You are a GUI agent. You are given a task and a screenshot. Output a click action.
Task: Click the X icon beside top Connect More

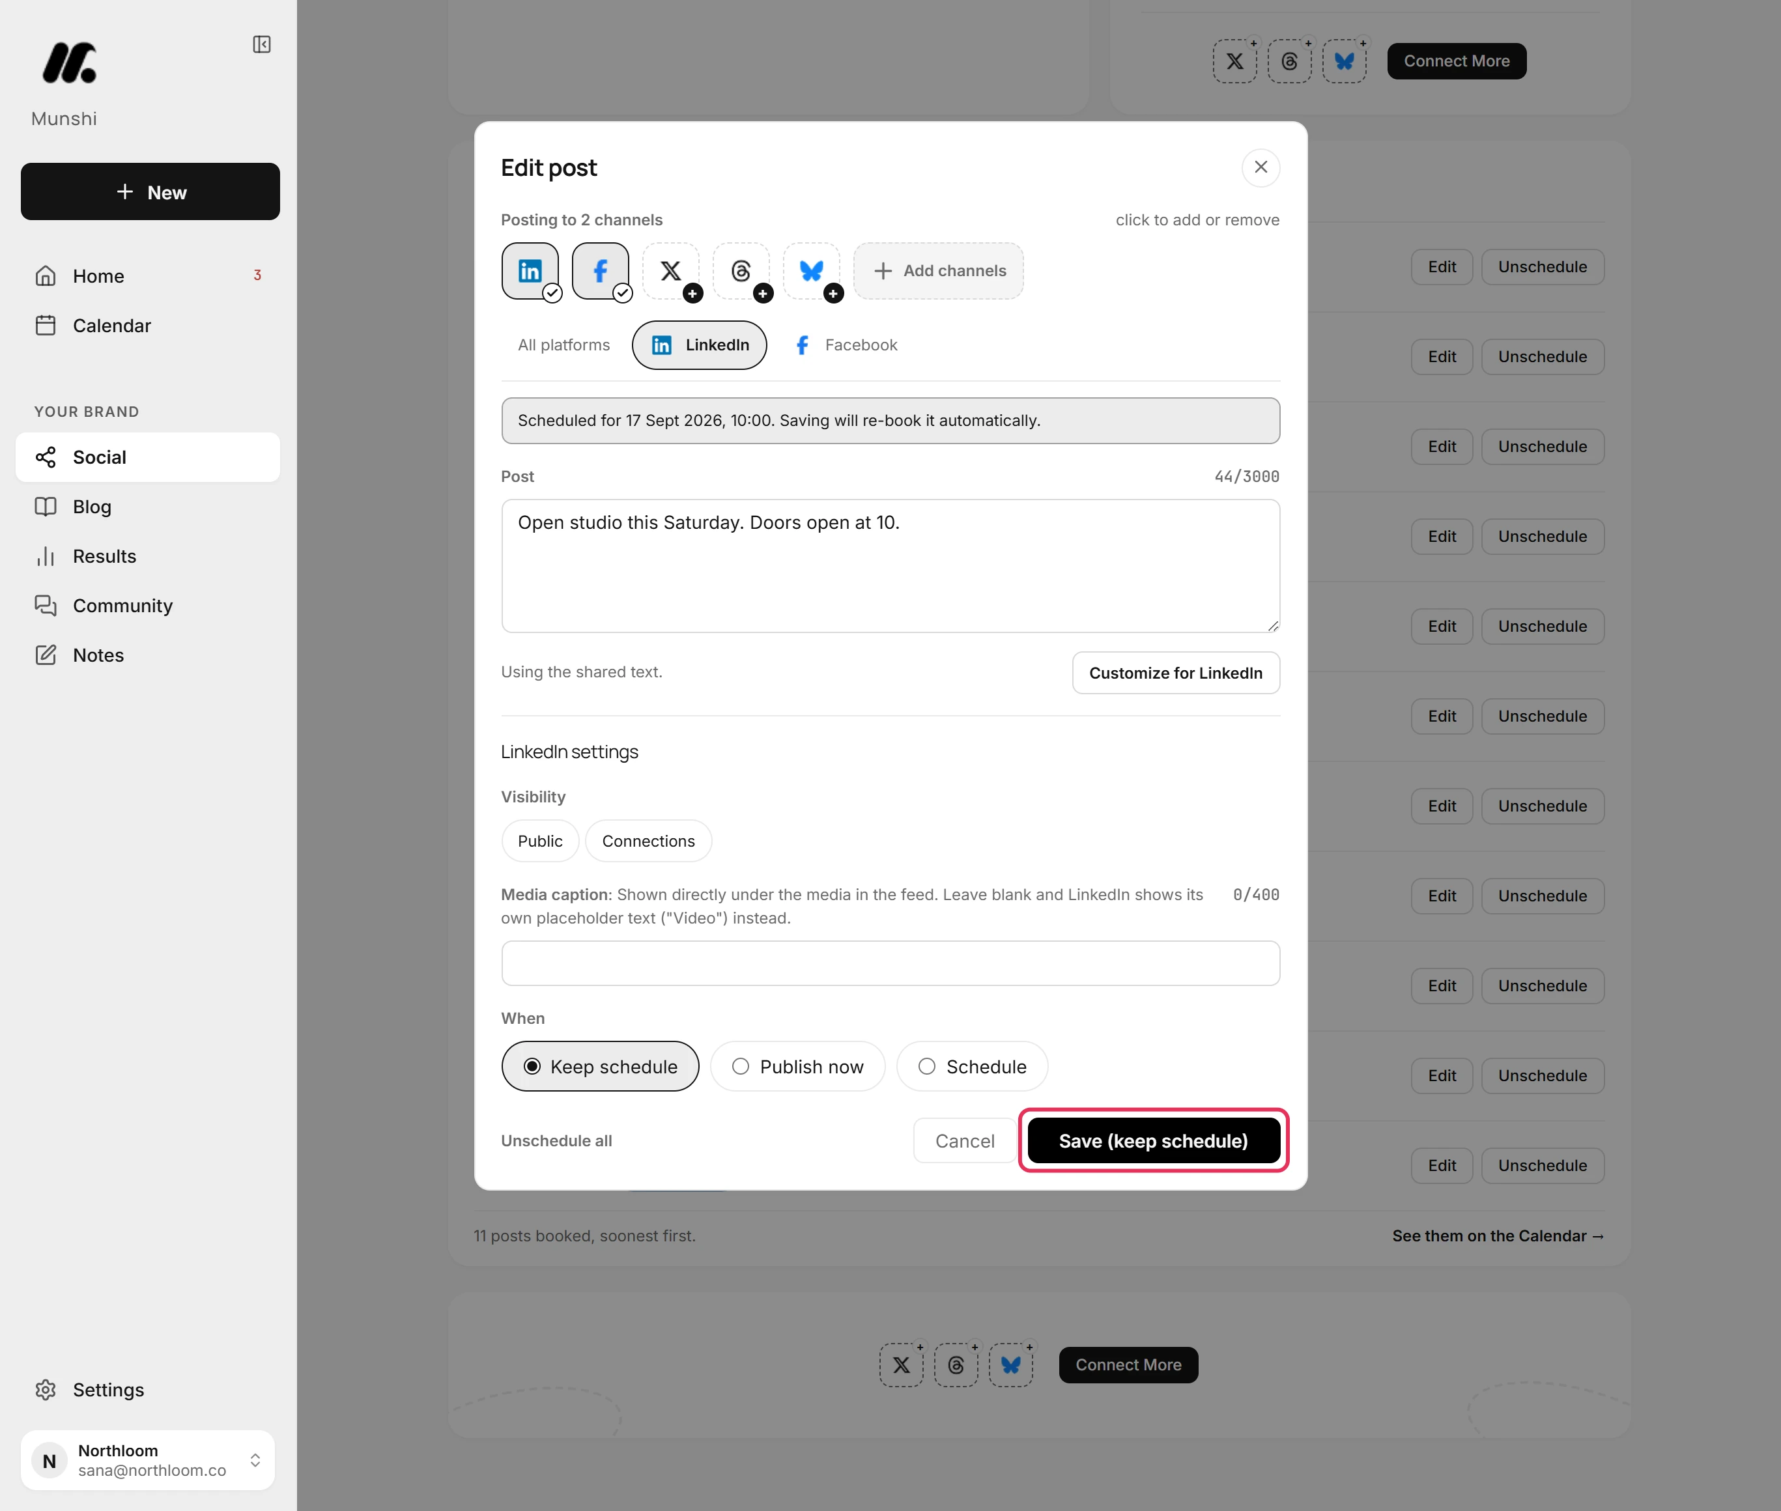tap(1234, 61)
